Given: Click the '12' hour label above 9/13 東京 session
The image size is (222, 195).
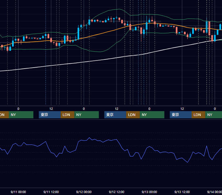Looking at the screenshot, I should pos(182,109).
